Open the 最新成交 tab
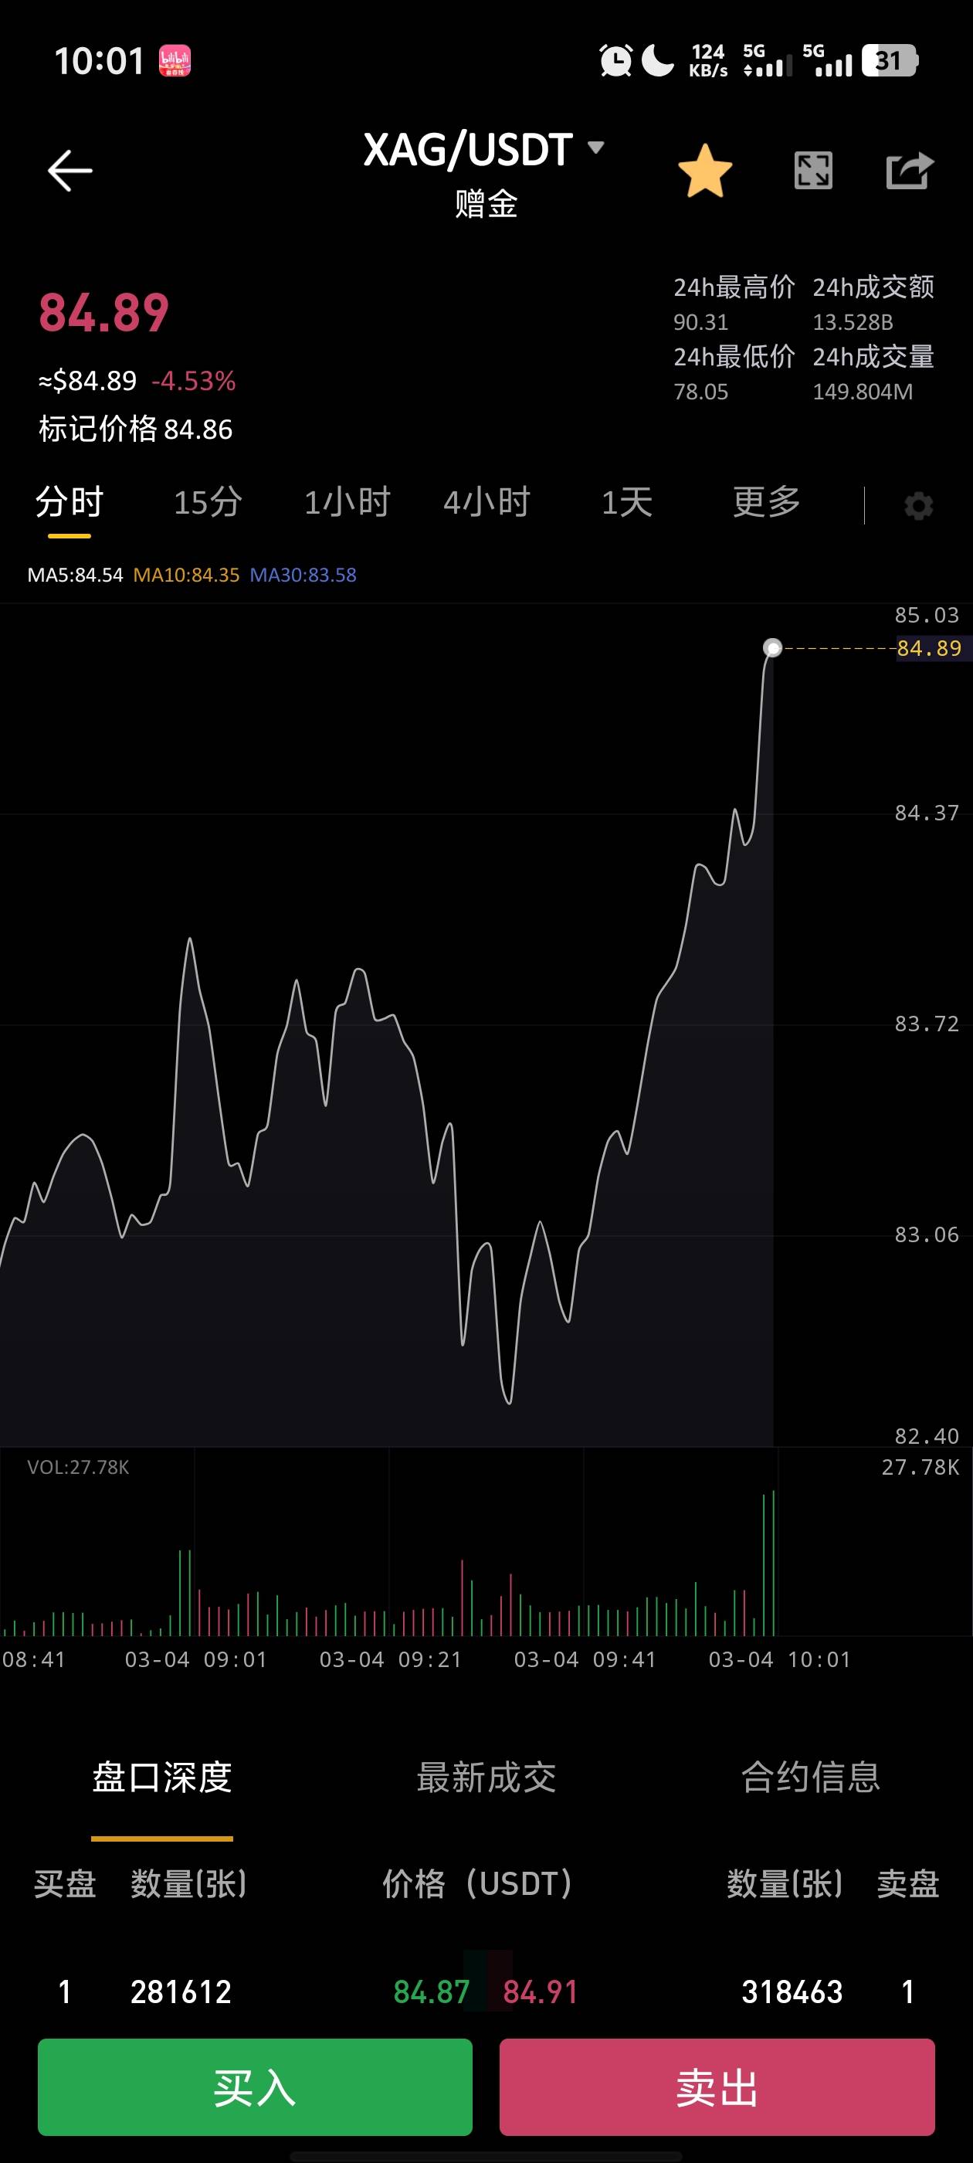 pyautogui.click(x=486, y=1777)
